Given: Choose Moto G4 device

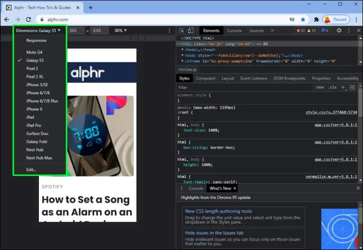Looking at the screenshot, I should 34,52.
